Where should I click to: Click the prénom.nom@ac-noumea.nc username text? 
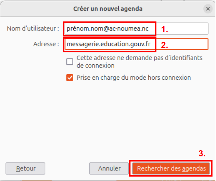[x=108, y=28]
